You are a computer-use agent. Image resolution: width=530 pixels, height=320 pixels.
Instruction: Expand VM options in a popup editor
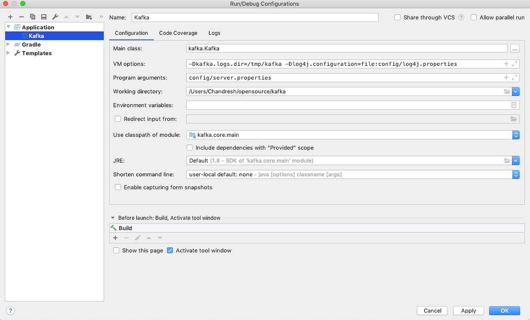pyautogui.click(x=514, y=64)
